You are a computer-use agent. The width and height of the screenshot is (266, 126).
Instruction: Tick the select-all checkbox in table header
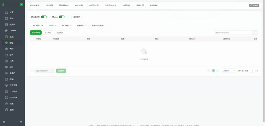[32, 39]
